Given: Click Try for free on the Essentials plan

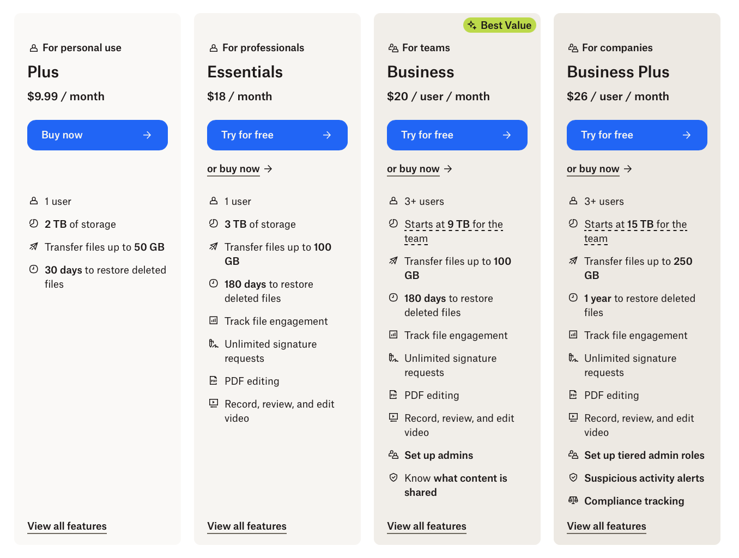Looking at the screenshot, I should [x=277, y=135].
